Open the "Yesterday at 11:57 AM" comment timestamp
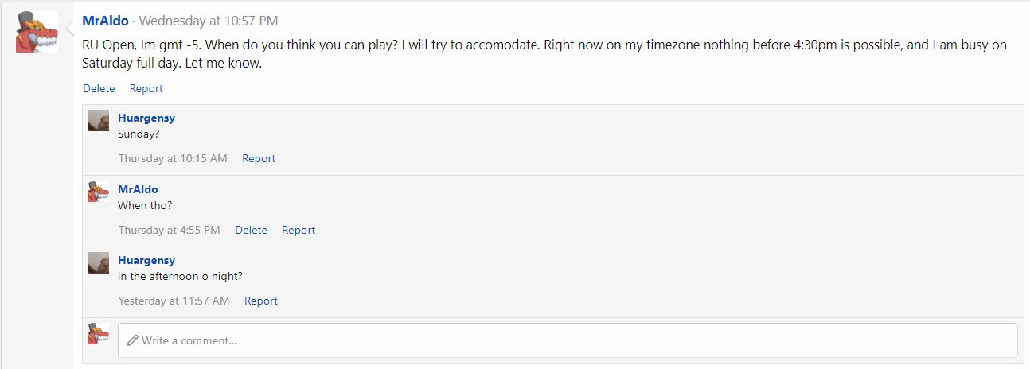The height and width of the screenshot is (369, 1030). (x=174, y=301)
